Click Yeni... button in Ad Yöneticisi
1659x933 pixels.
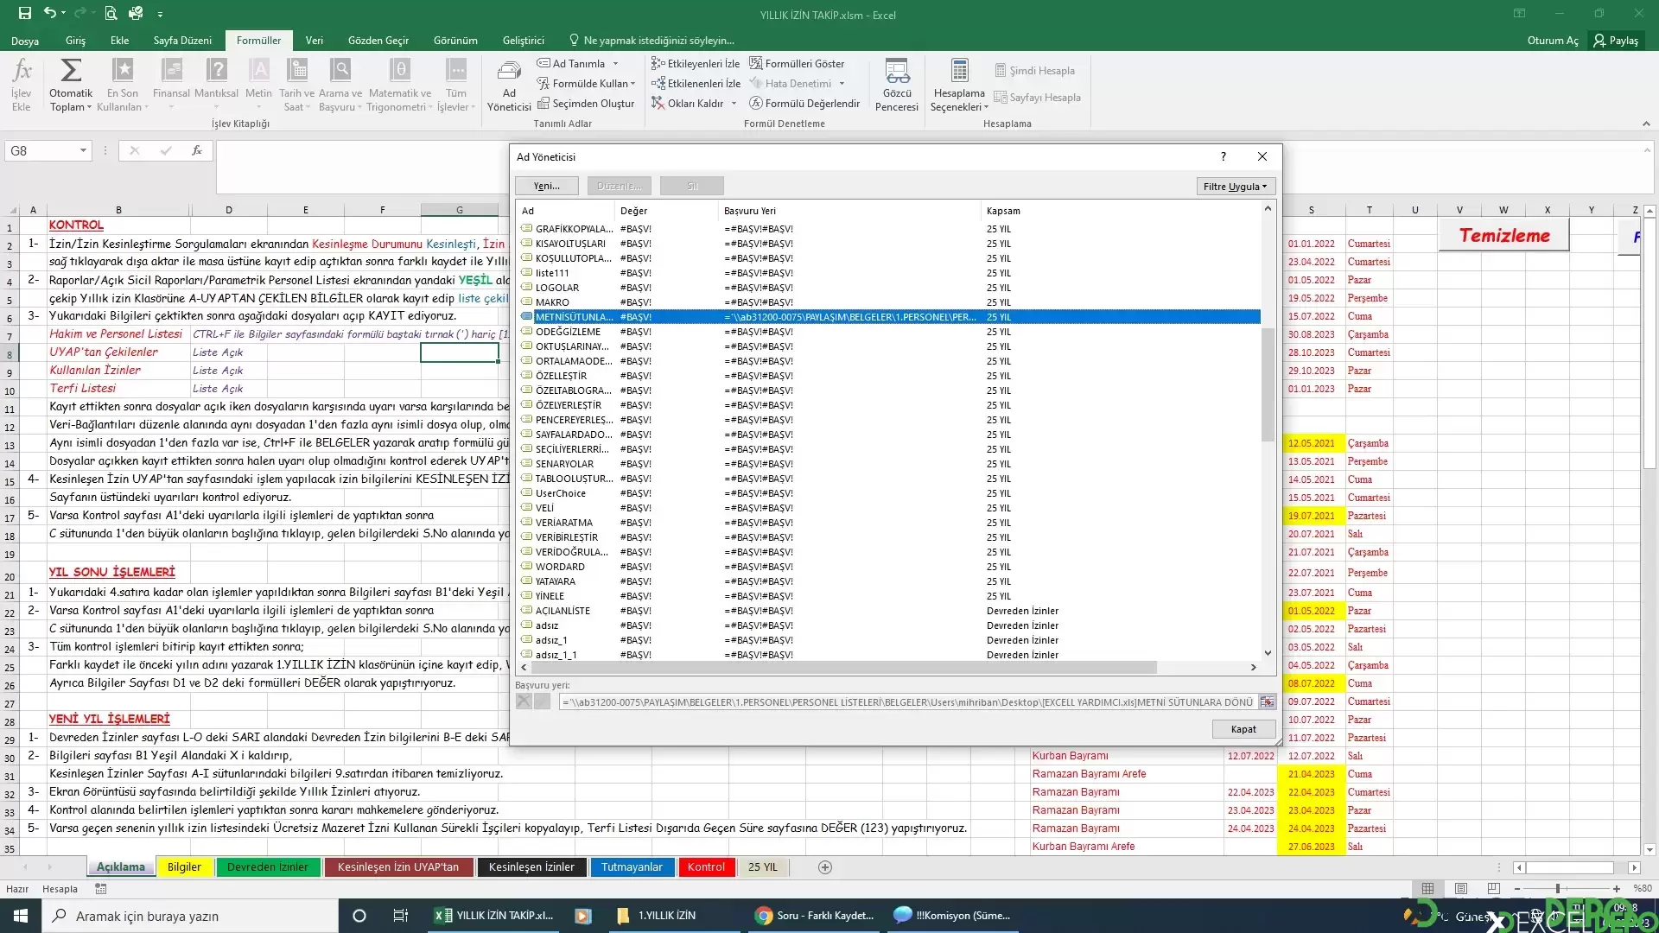click(547, 186)
